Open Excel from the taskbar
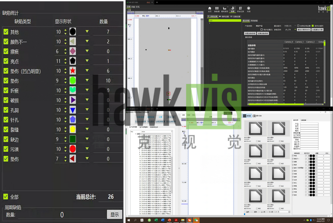The height and width of the screenshot is (223, 333). coord(156,220)
